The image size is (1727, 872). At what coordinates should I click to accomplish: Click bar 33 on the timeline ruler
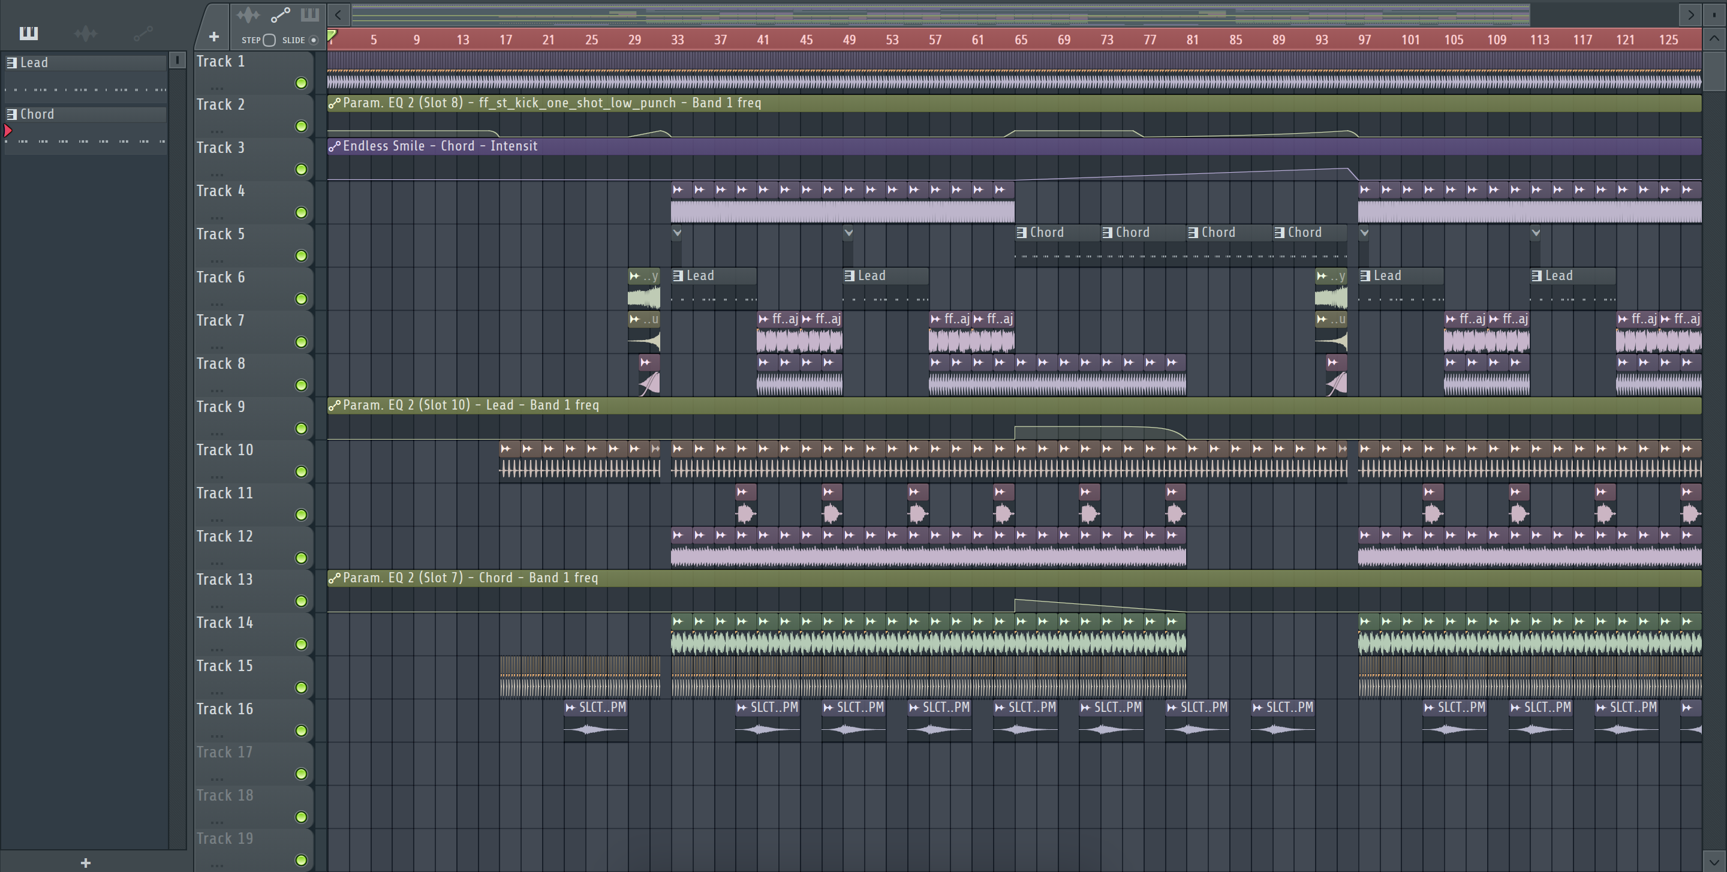coord(677,40)
